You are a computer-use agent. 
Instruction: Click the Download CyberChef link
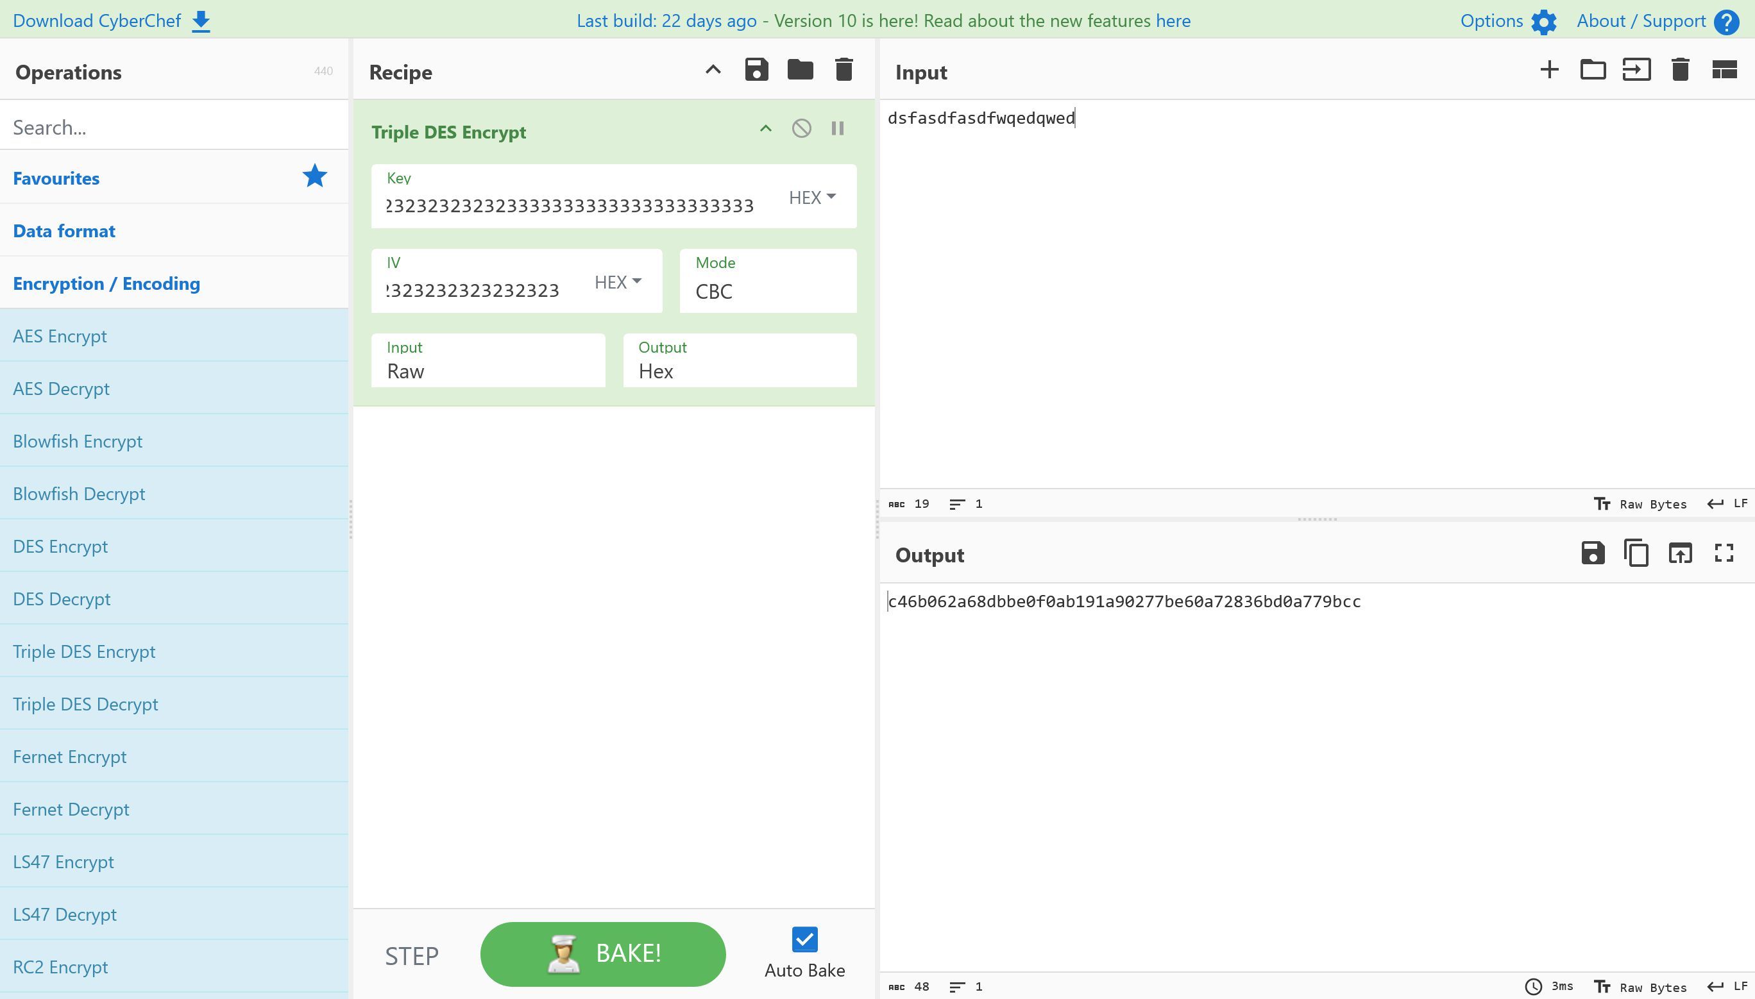pyautogui.click(x=97, y=21)
